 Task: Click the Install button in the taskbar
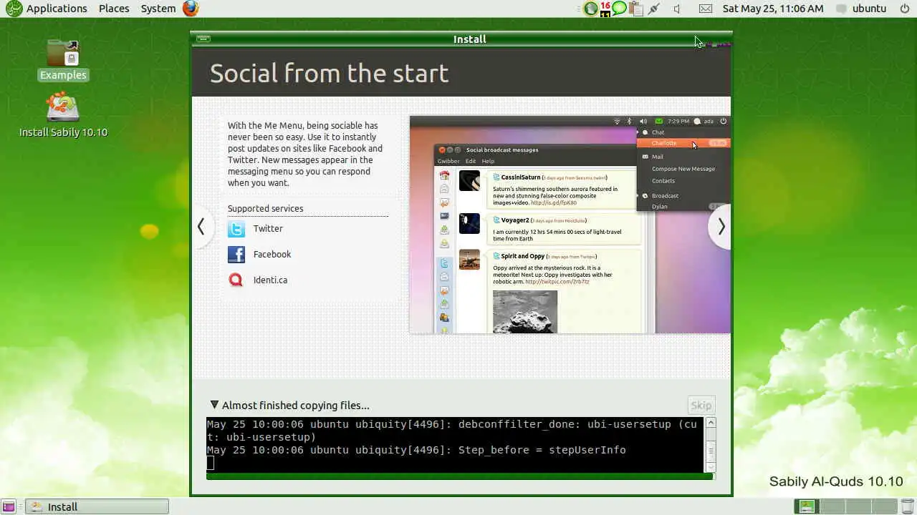[97, 506]
